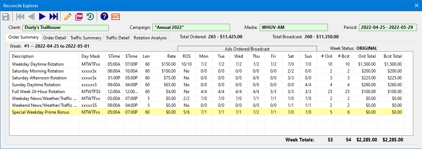Jump to the last record
The height and width of the screenshot is (149, 422).
coord(54,17)
